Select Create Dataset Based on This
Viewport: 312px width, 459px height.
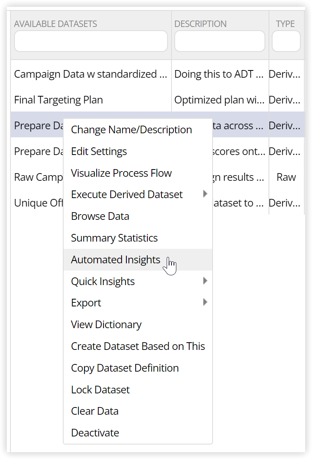[138, 346]
